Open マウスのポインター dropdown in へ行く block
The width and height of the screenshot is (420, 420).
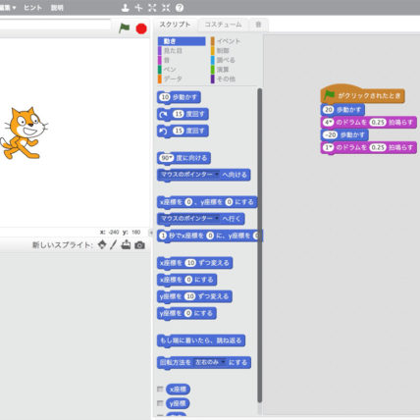(x=189, y=219)
